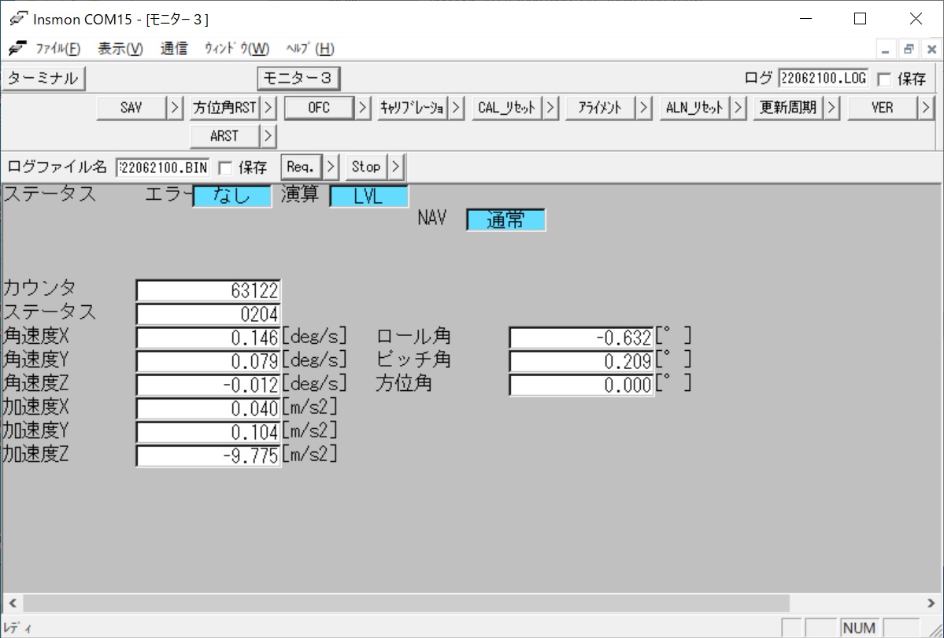Expand the arrow next to SAV
944x638 pixels.
pos(175,108)
